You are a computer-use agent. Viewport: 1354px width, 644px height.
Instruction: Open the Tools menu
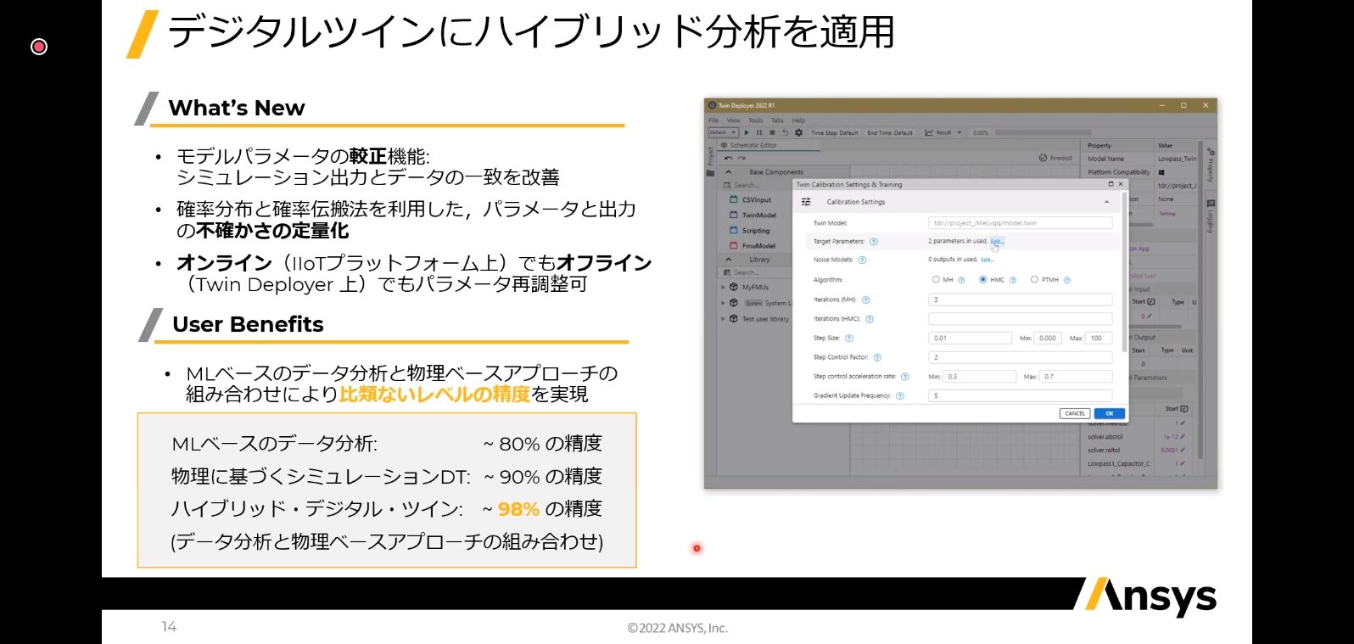(755, 120)
